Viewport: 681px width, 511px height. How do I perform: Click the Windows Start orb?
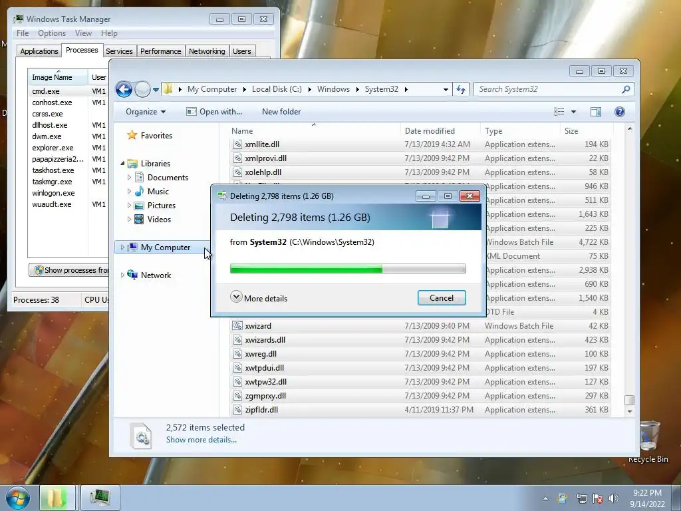(x=18, y=498)
